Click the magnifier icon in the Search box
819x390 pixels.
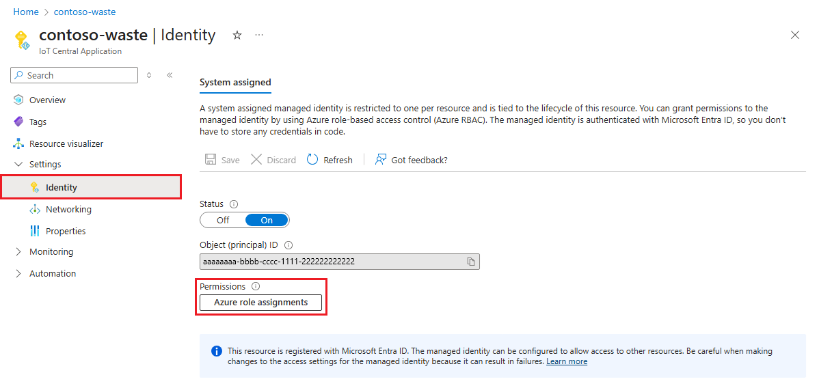pos(19,75)
